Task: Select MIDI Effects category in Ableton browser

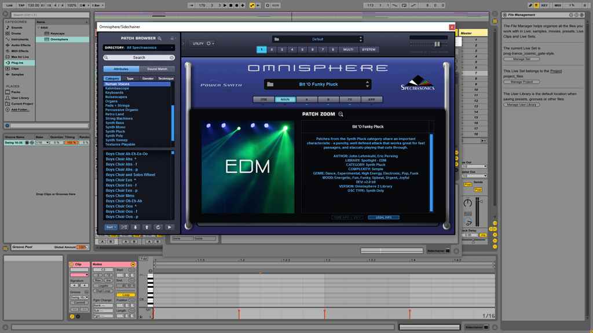Action: tap(20, 51)
